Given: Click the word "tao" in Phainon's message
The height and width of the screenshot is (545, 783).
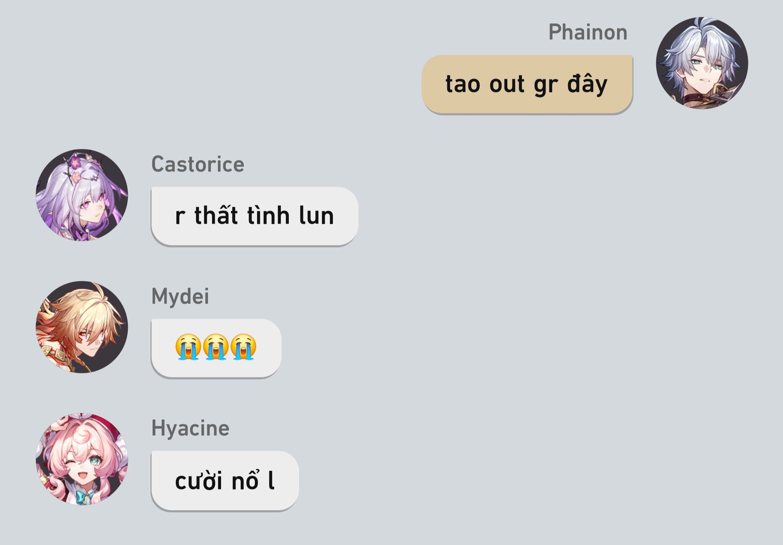Looking at the screenshot, I should pos(462,84).
